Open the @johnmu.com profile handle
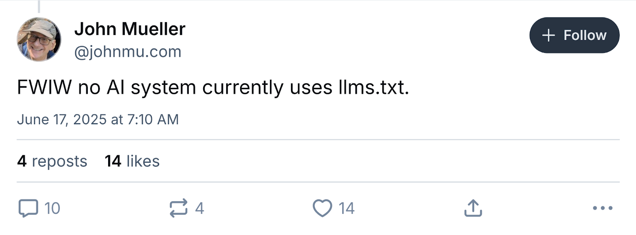This screenshot has width=636, height=235. coord(128,52)
